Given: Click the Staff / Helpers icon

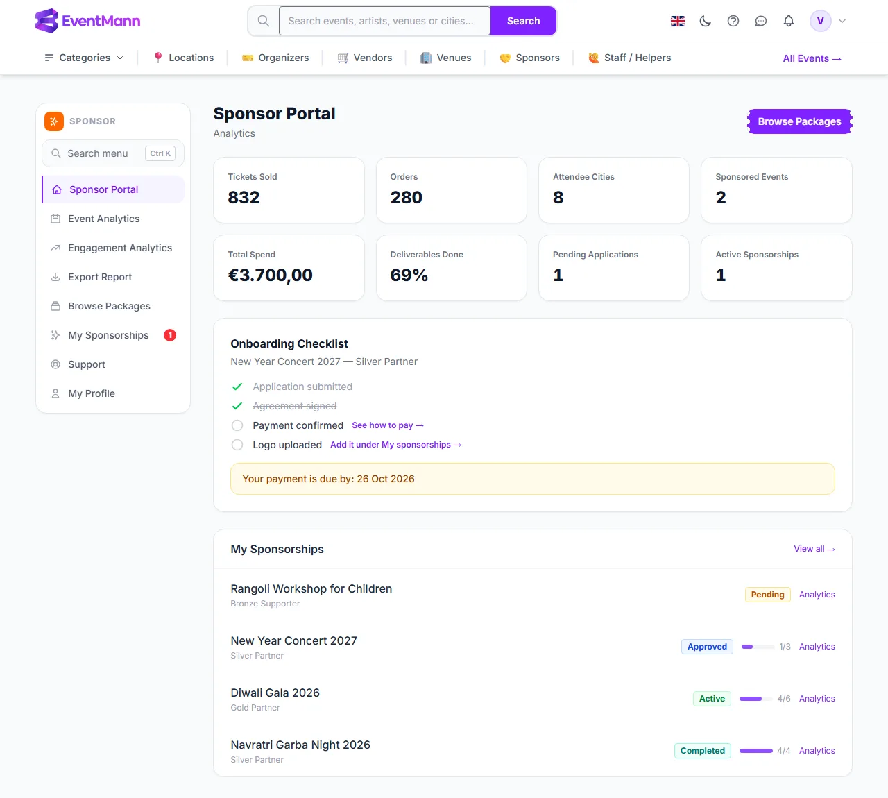Looking at the screenshot, I should tap(594, 58).
